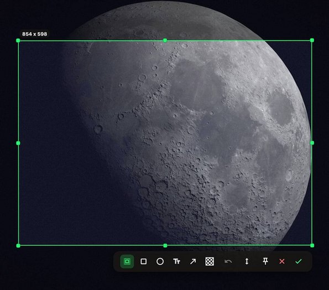
Task: Click the top-right selection corner handle
Action: click(x=312, y=40)
